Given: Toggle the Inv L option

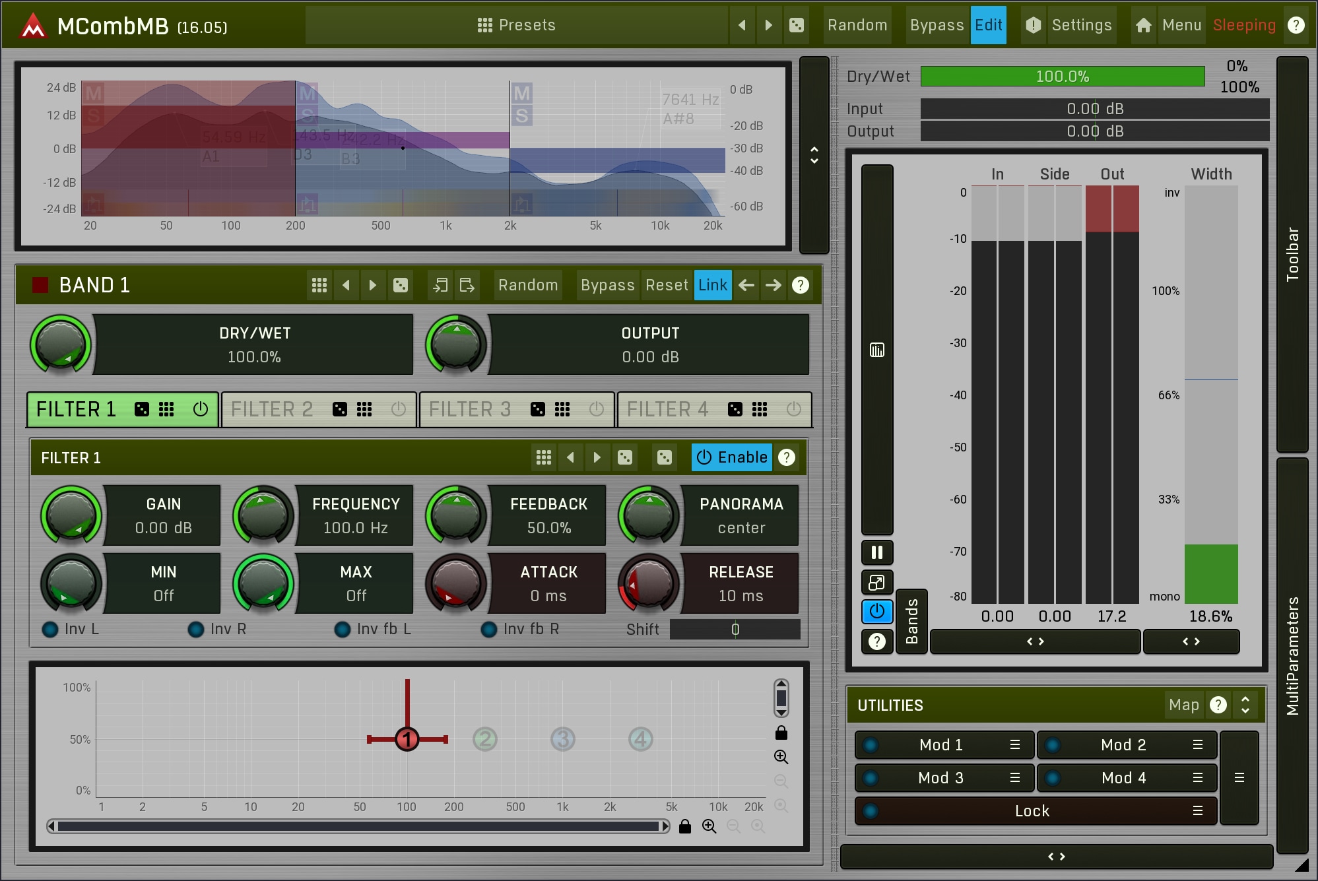Looking at the screenshot, I should click(x=50, y=630).
